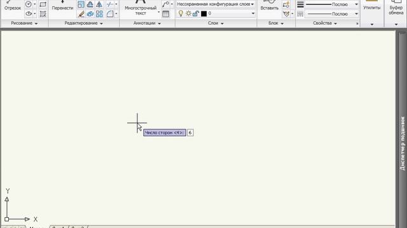Click the rotate tool icon in Редактирование
Image resolution: width=407 pixels, height=228 pixels.
click(x=90, y=4)
